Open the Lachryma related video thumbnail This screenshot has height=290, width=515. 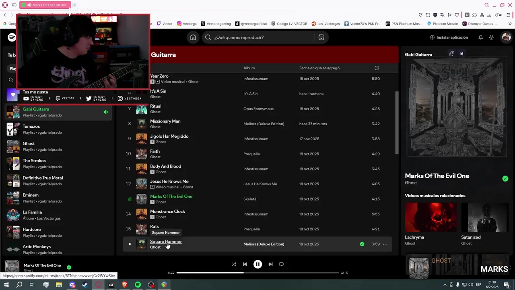point(431,217)
